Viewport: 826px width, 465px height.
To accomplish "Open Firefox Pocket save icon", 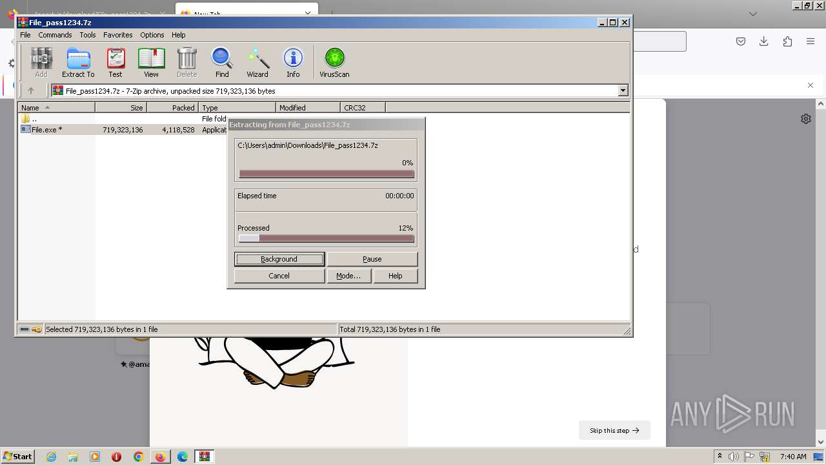I will (741, 41).
